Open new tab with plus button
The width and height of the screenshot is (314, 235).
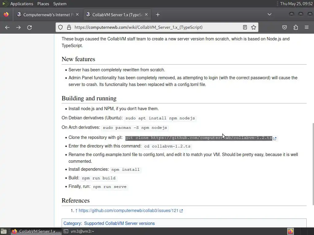click(x=158, y=15)
